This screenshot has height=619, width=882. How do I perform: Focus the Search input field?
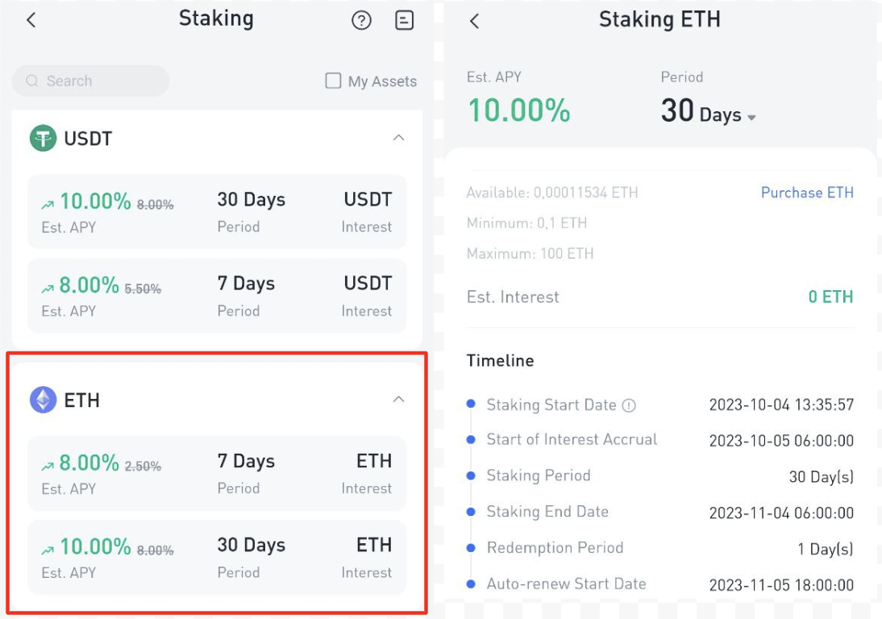pos(90,81)
